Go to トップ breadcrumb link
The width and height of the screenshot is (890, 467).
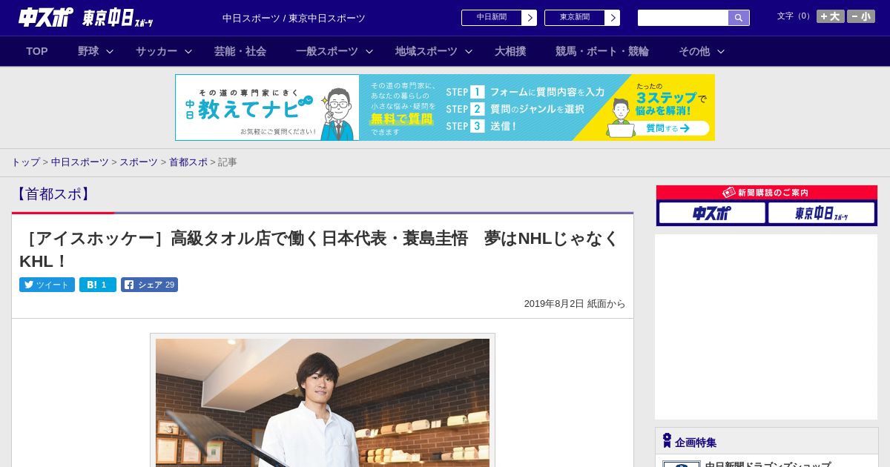[x=25, y=162]
